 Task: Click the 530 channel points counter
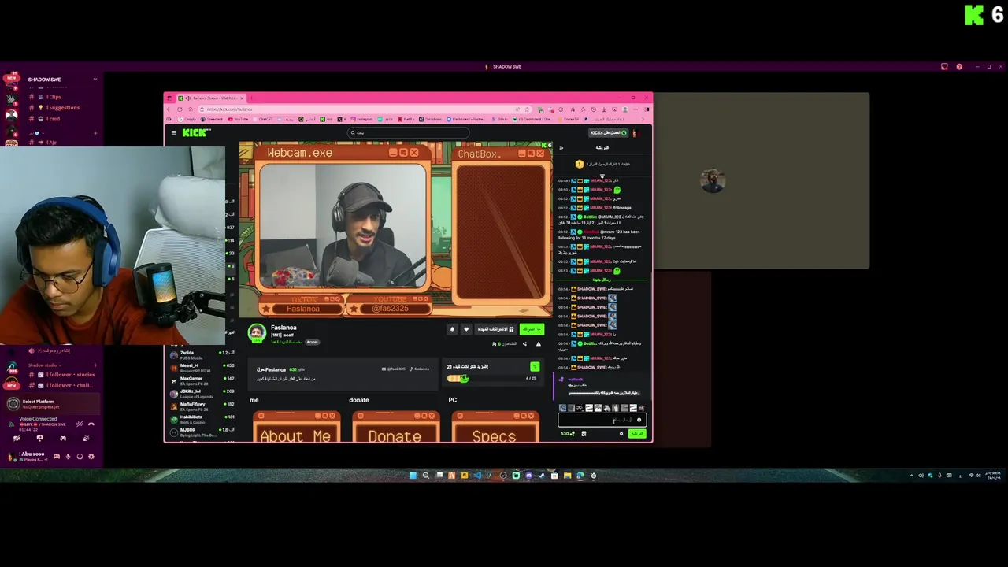568,433
